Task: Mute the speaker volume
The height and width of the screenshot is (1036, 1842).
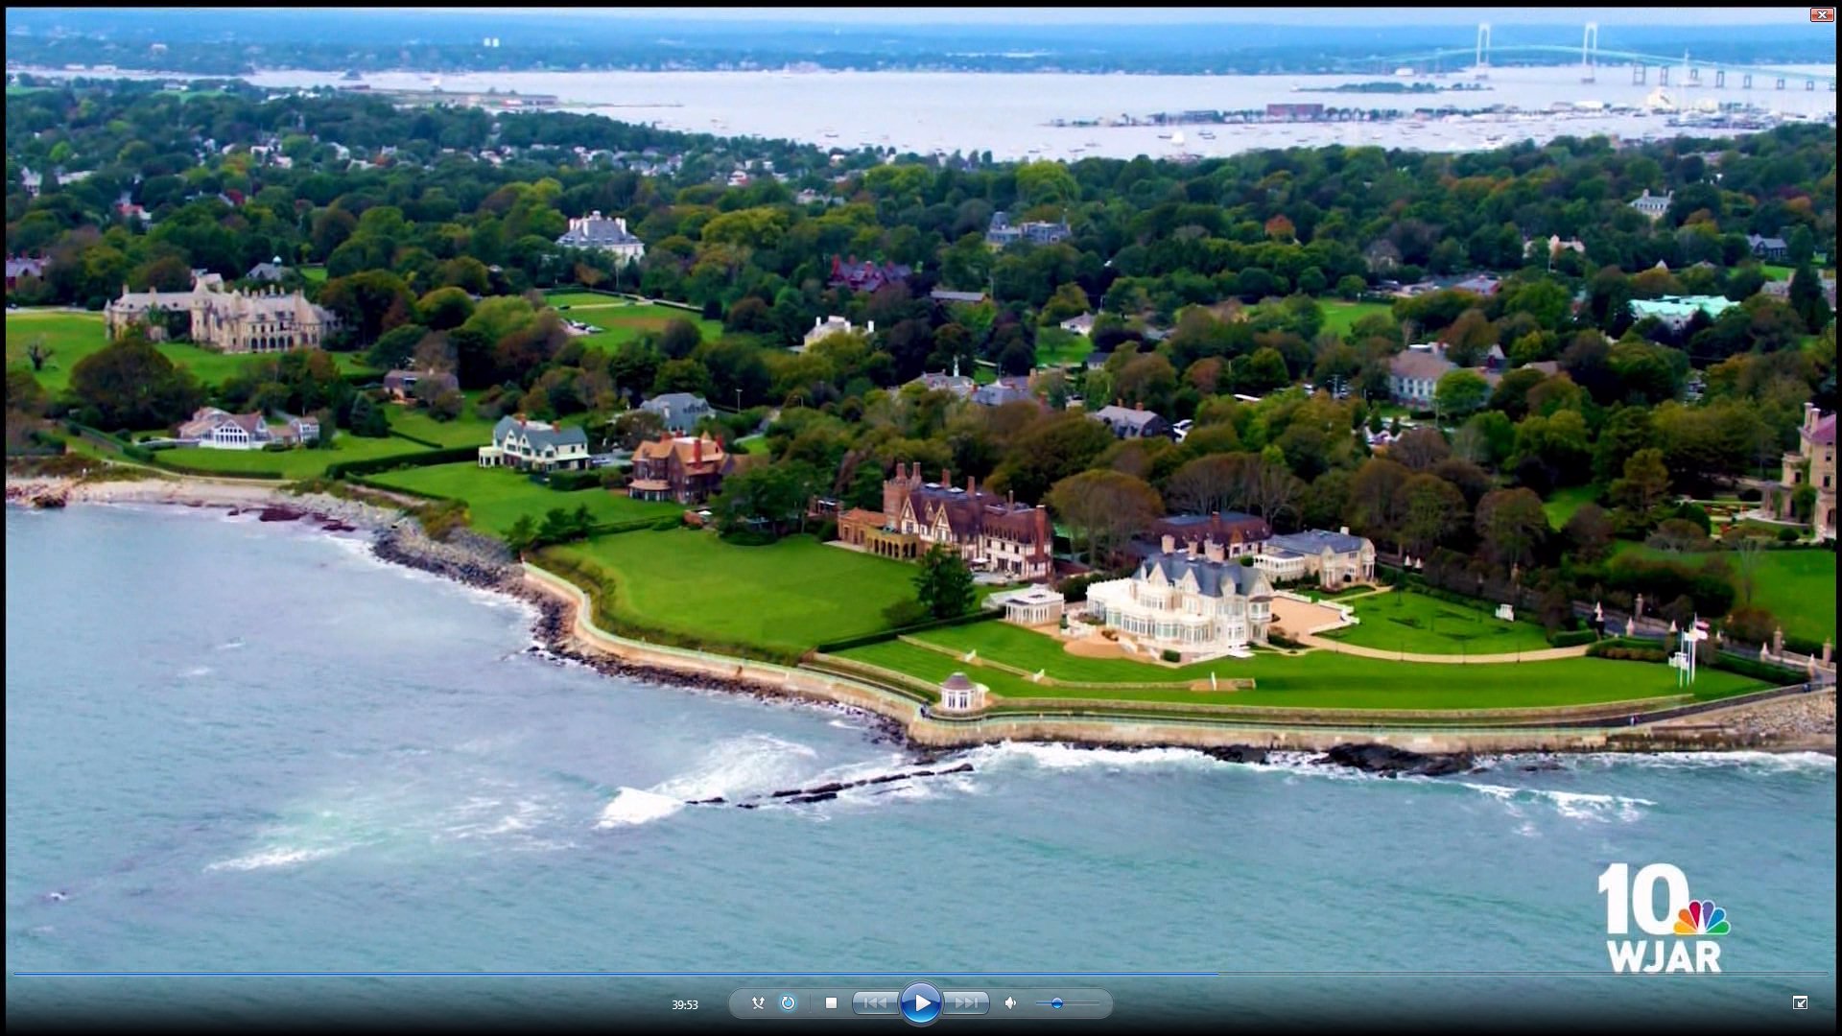Action: 1010,1003
